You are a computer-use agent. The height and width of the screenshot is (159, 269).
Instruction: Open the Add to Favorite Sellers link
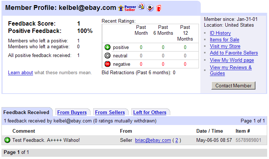pos(234,53)
